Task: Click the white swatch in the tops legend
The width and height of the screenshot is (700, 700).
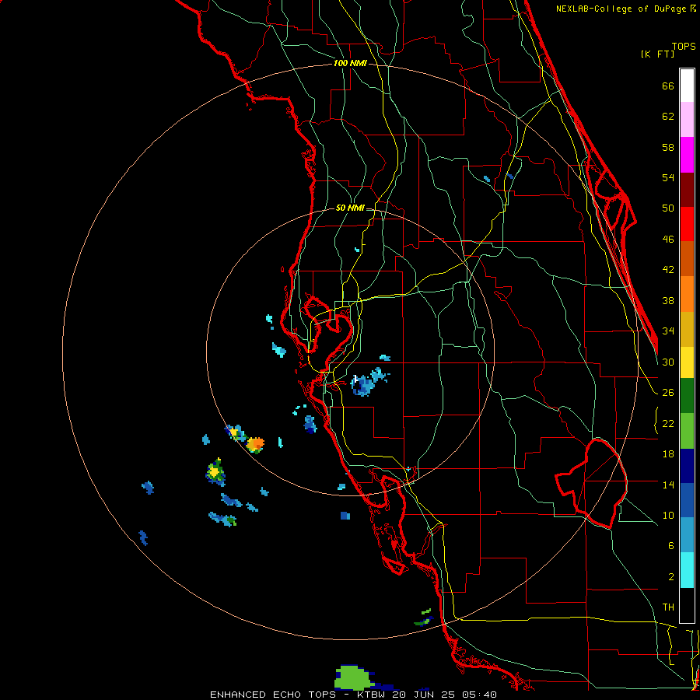Action: click(687, 86)
